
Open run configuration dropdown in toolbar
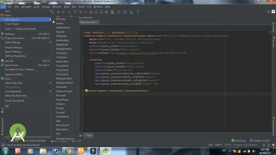coord(75,12)
